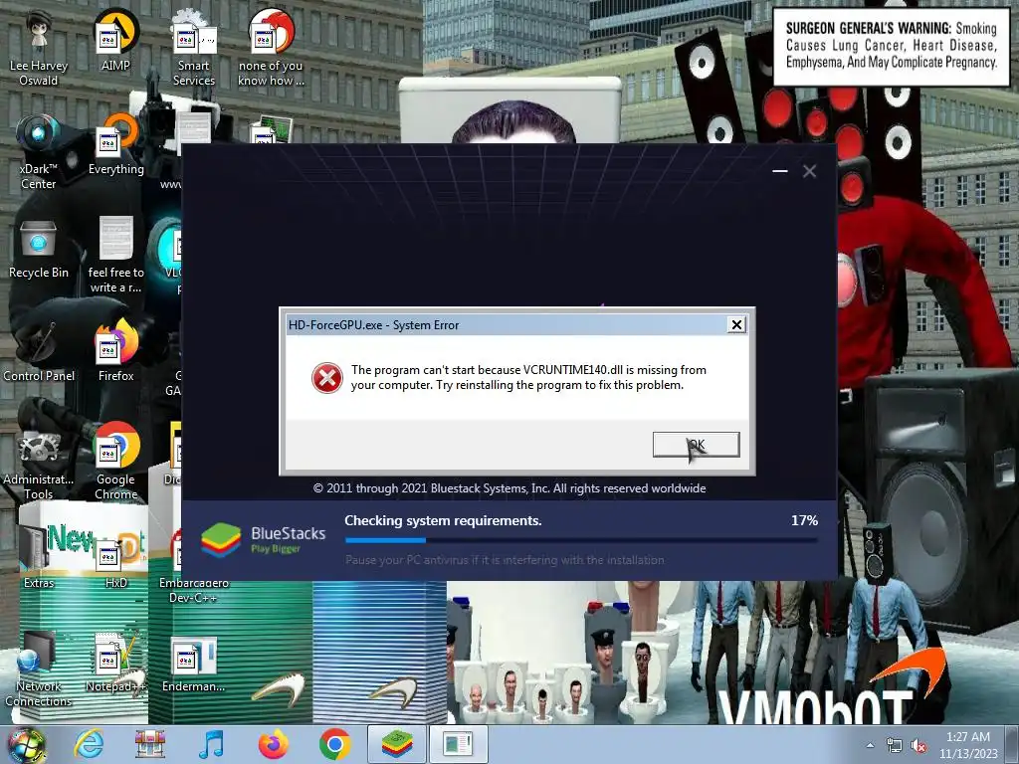The width and height of the screenshot is (1019, 764).
Task: Open the Extras desktop folder
Action: coord(39,559)
